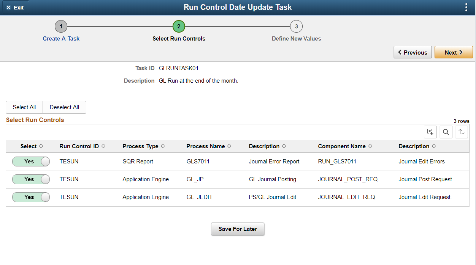This screenshot has width=476, height=265.
Task: Exit the Run Control Date Update Task
Action: (x=15, y=8)
